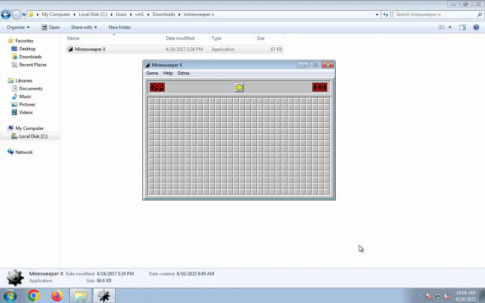
Task: Open Downloads in the Favorites list
Action: tap(30, 57)
